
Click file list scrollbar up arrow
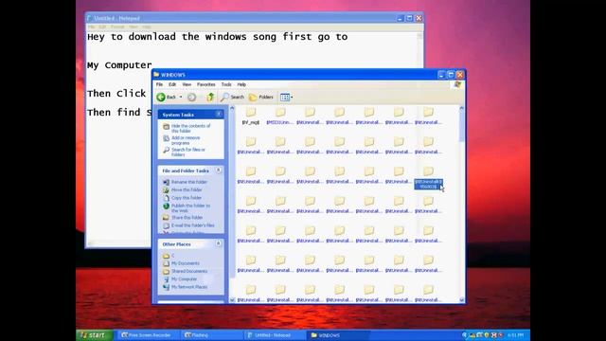click(461, 109)
